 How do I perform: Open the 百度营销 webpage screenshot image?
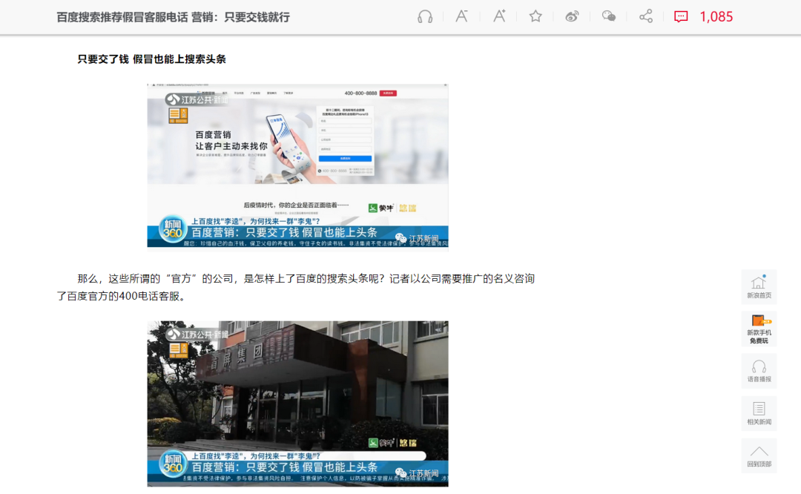click(298, 168)
